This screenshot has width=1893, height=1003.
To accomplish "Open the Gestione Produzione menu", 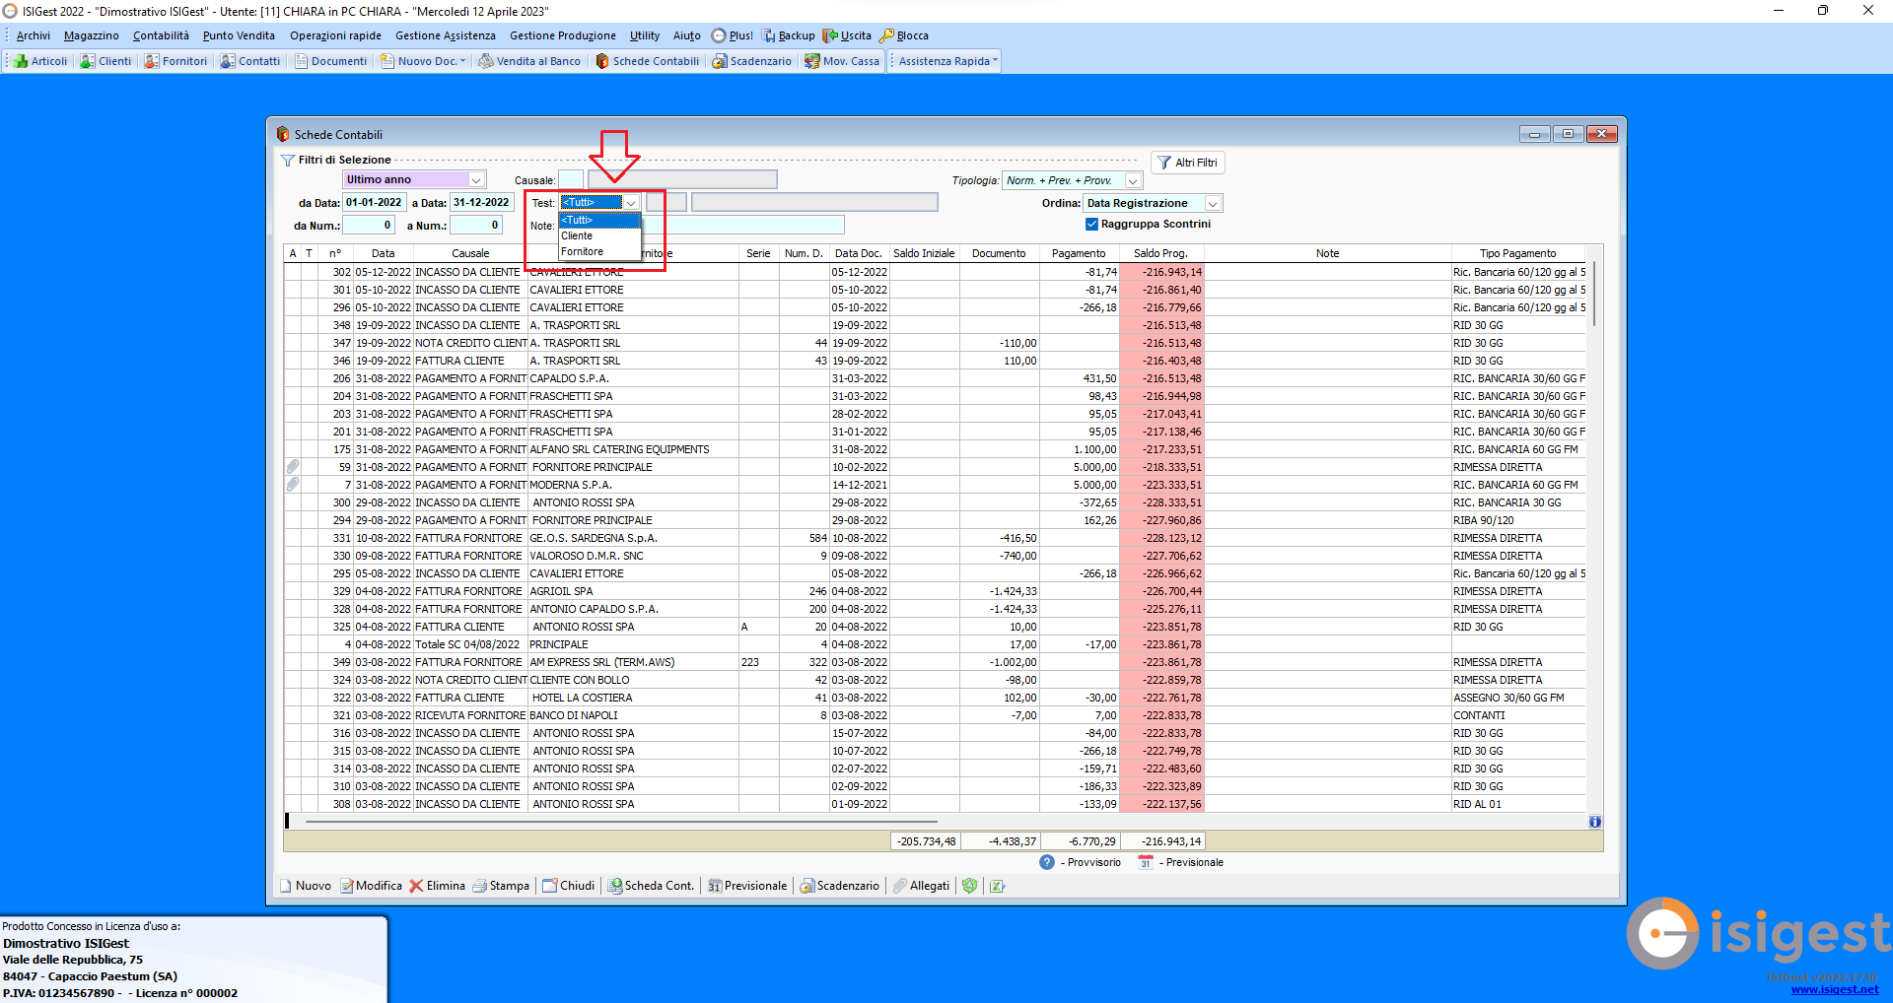I will tap(563, 35).
